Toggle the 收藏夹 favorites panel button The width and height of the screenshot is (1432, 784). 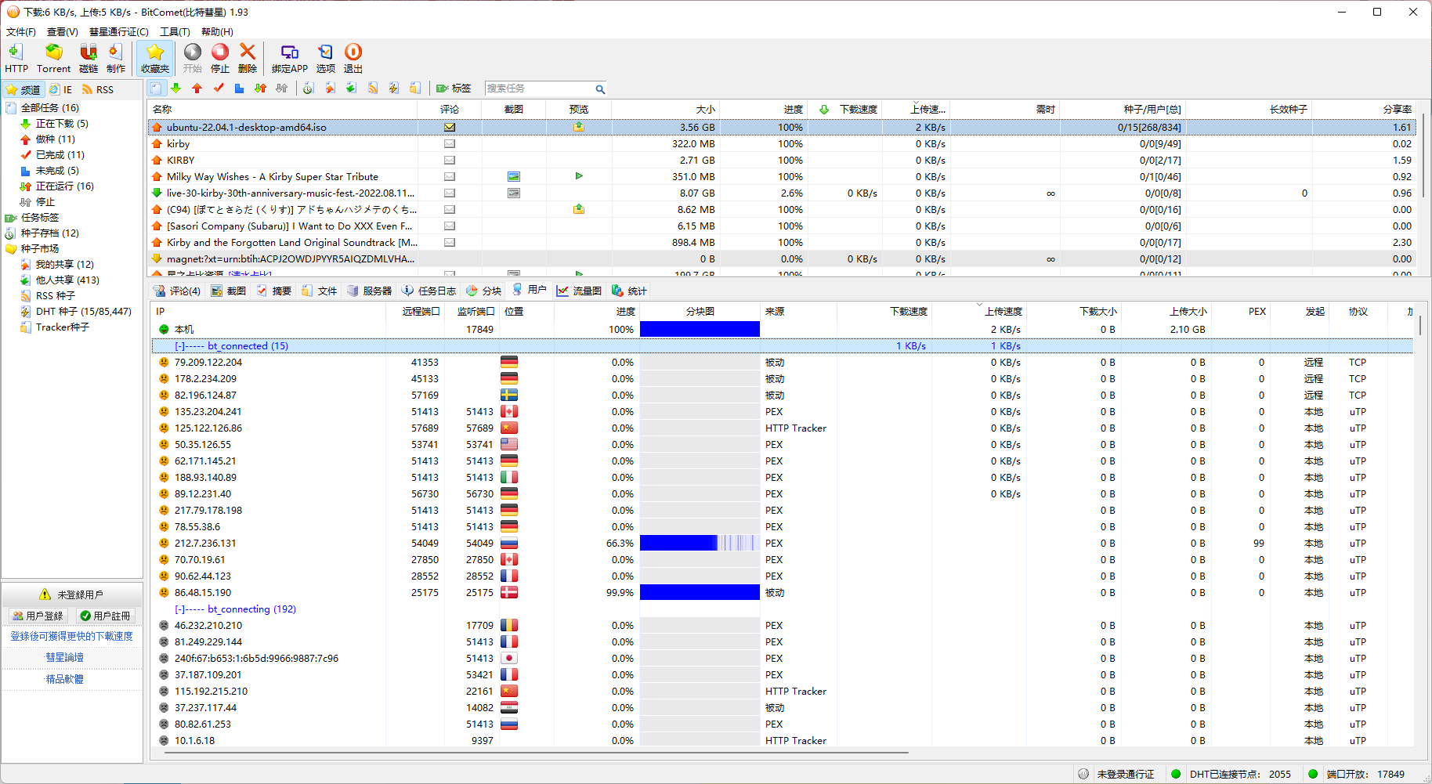click(x=155, y=59)
